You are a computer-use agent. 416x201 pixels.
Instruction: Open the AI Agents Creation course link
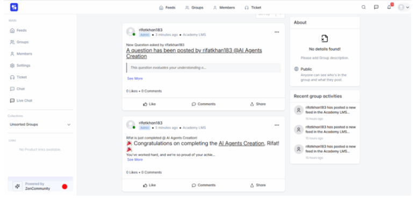pos(241,143)
